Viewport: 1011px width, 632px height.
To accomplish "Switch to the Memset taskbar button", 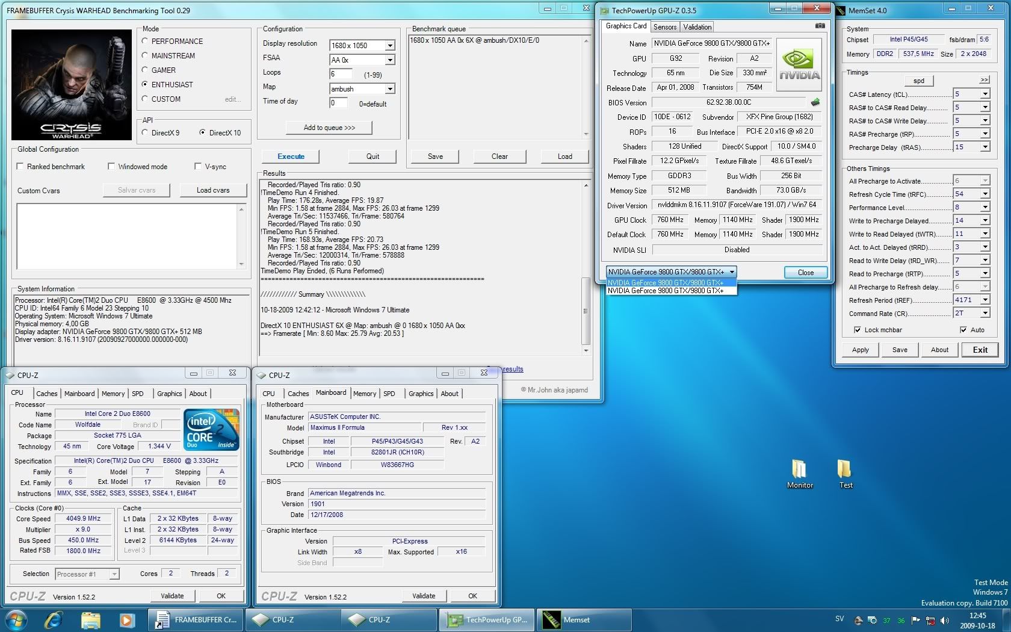I will point(584,619).
